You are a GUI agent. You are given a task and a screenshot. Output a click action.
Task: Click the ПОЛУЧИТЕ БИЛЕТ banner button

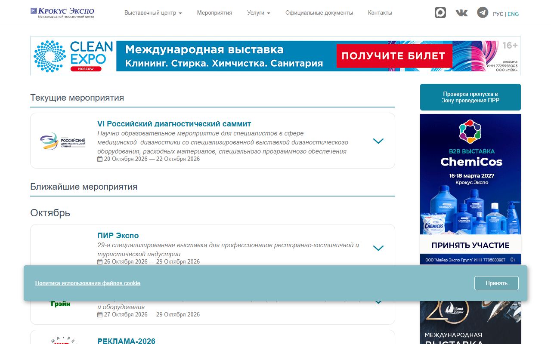pyautogui.click(x=393, y=56)
